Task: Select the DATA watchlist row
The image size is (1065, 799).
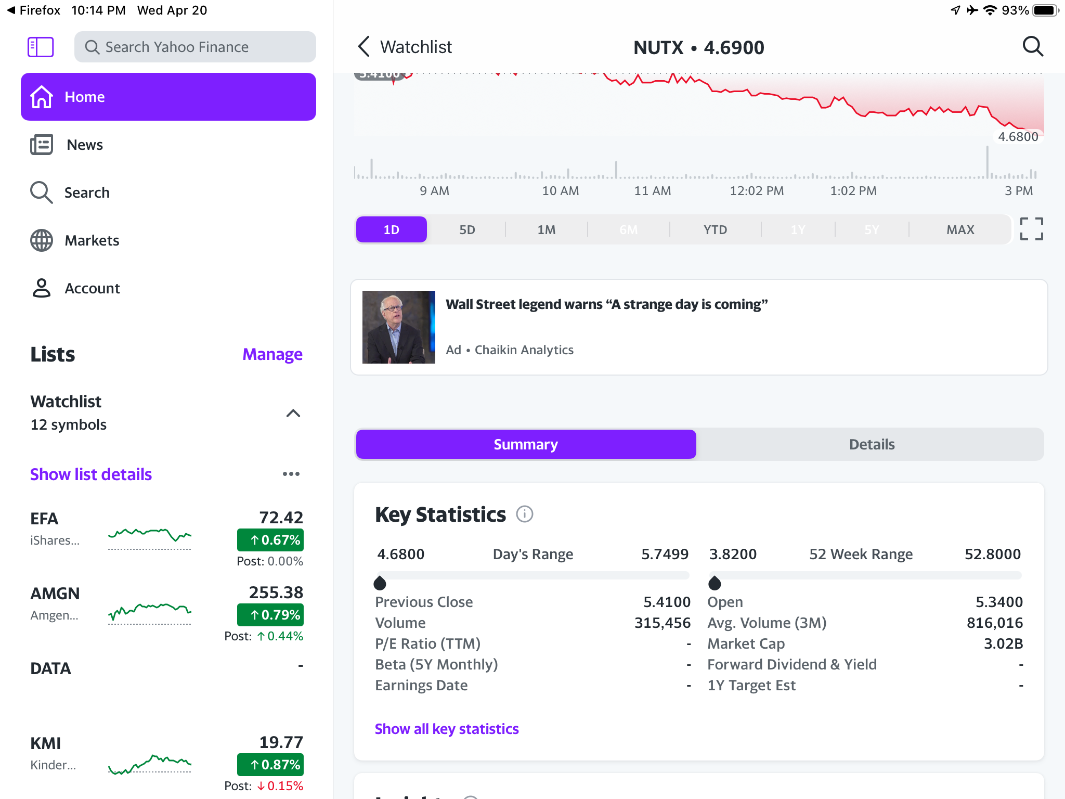Action: 167,668
